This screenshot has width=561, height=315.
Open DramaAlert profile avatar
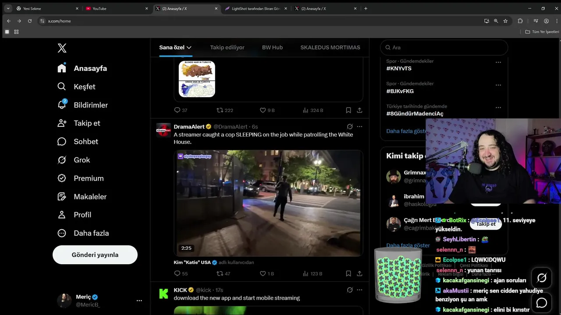(x=163, y=130)
